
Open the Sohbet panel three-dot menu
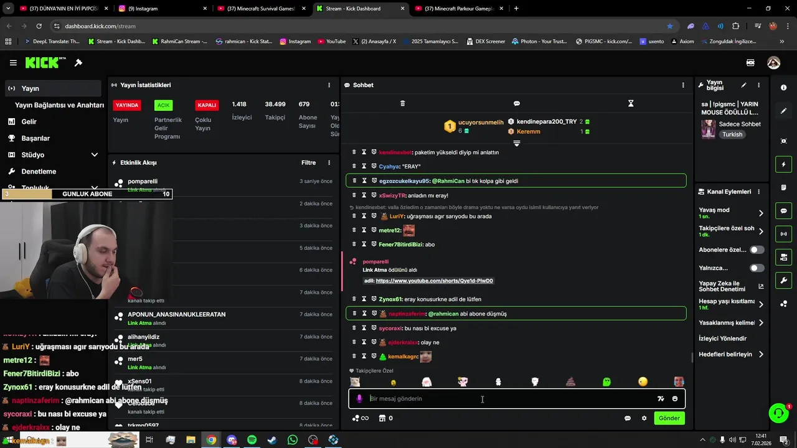pos(683,85)
